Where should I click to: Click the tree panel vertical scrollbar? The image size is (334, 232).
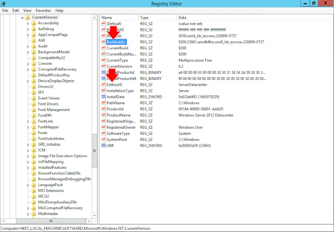click(x=94, y=150)
